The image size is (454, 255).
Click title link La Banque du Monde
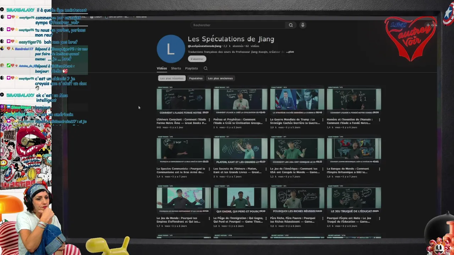click(348, 170)
